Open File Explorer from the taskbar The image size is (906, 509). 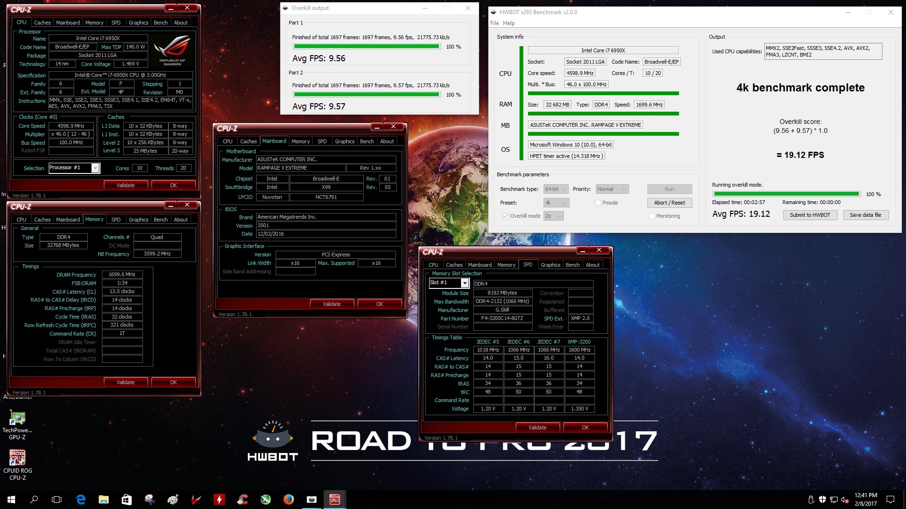click(103, 500)
